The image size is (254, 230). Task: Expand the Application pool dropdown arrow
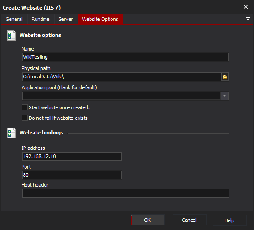pos(224,96)
